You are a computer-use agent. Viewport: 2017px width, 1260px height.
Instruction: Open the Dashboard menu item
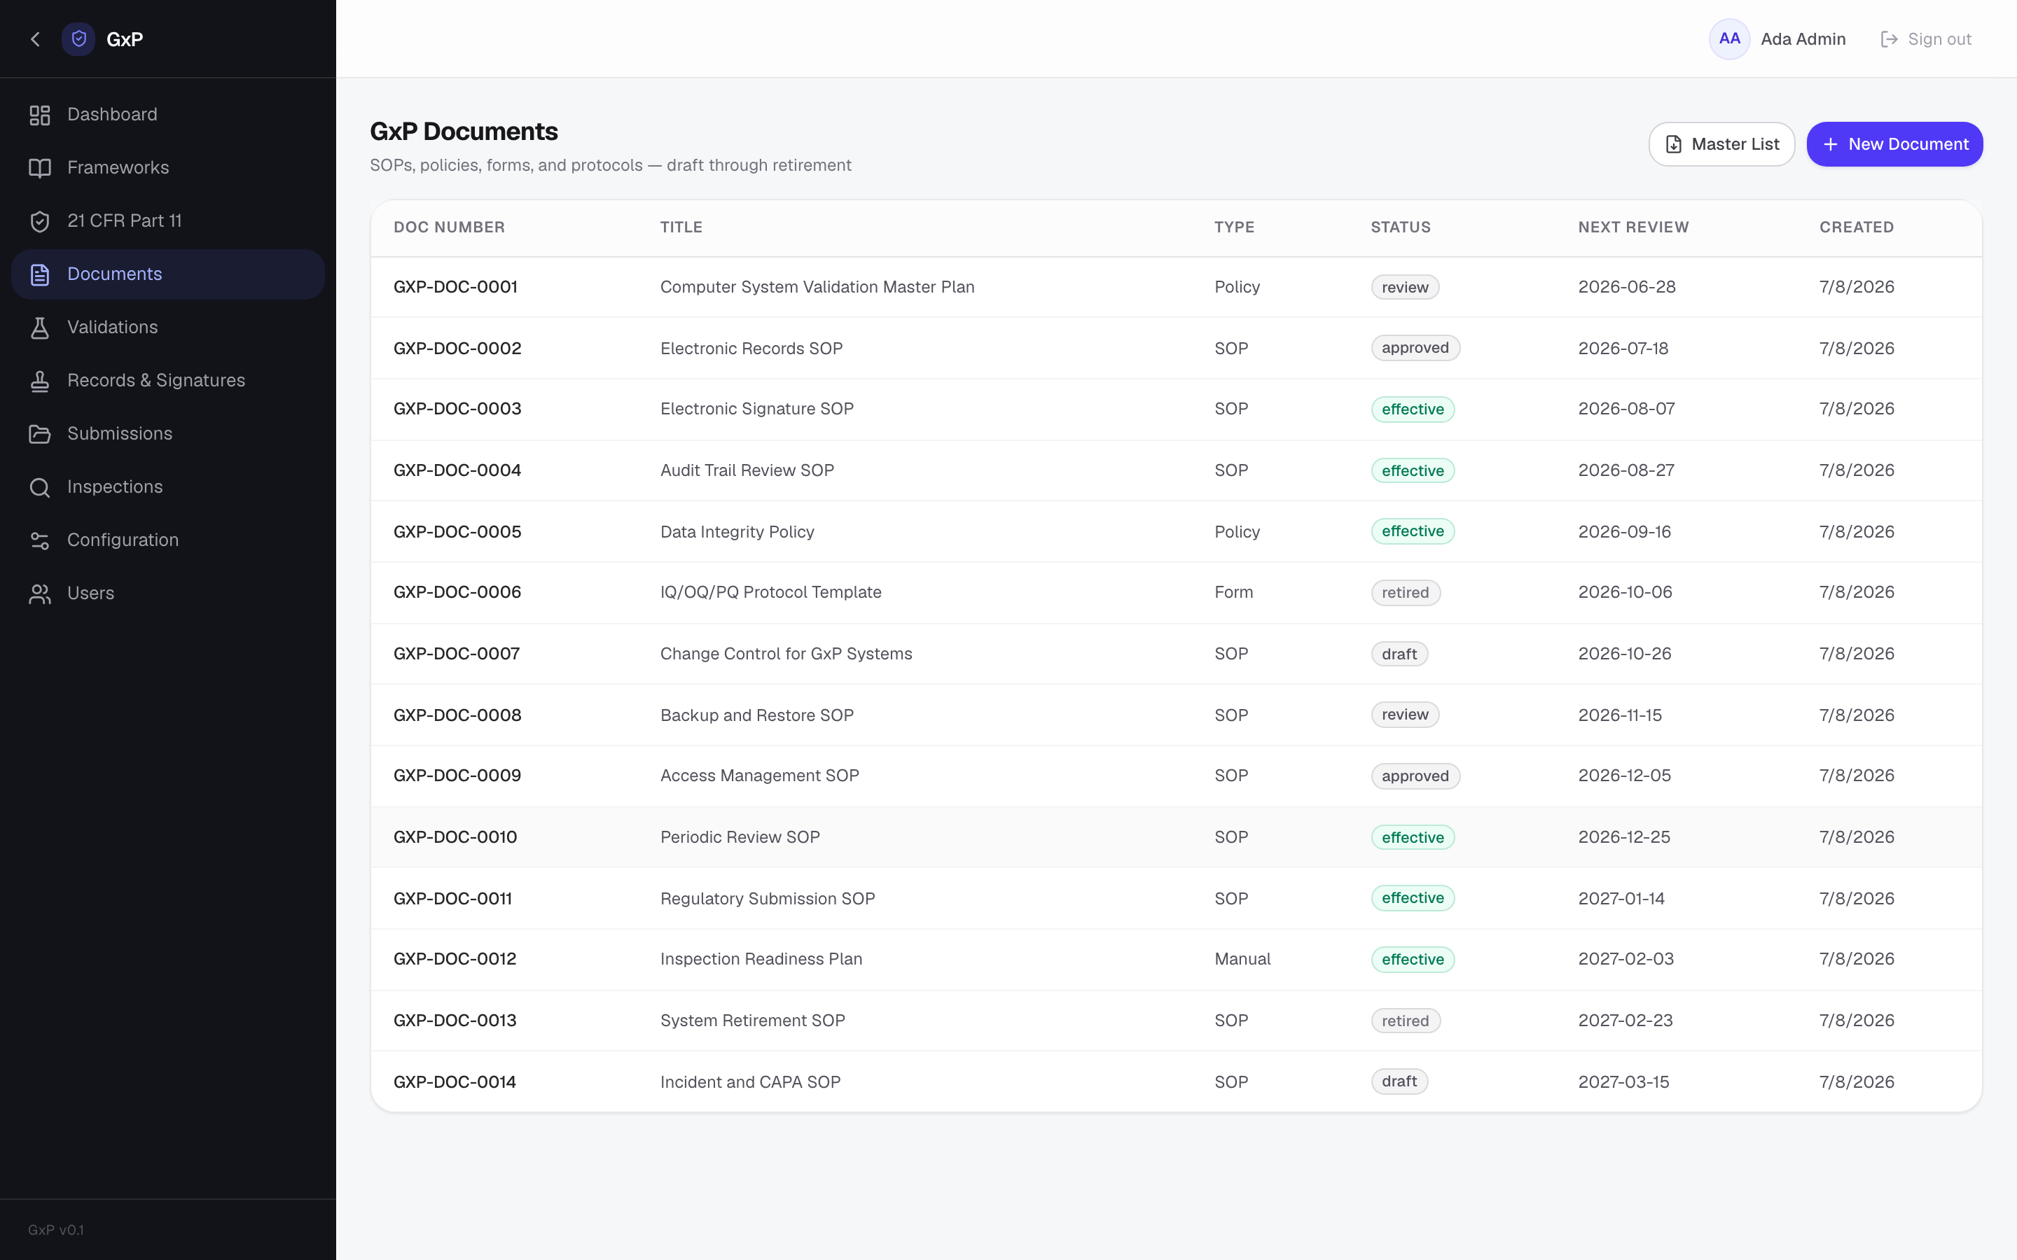[x=168, y=115]
